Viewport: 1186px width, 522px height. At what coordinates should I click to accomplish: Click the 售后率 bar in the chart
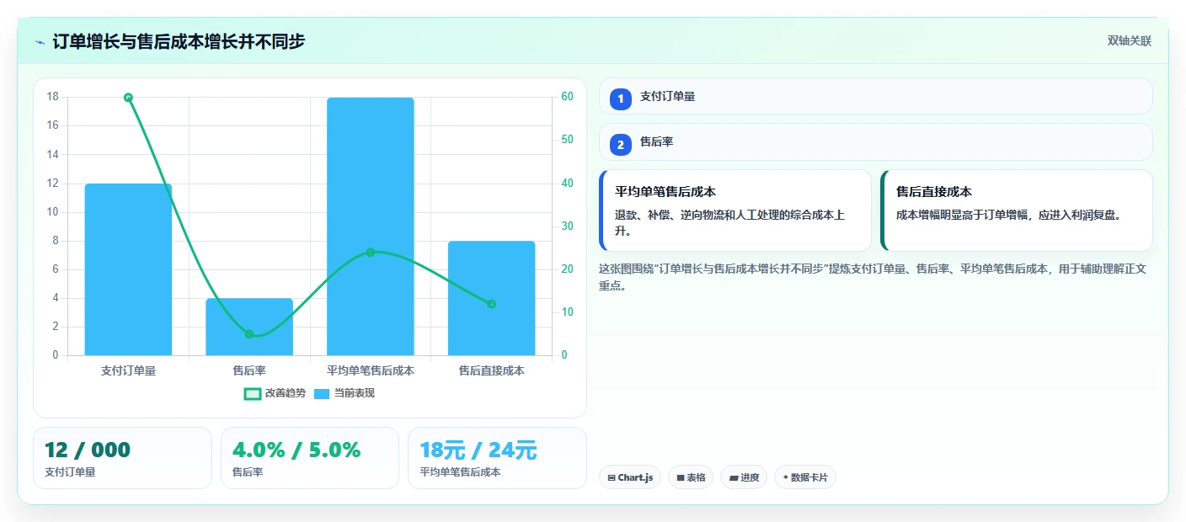tap(249, 327)
